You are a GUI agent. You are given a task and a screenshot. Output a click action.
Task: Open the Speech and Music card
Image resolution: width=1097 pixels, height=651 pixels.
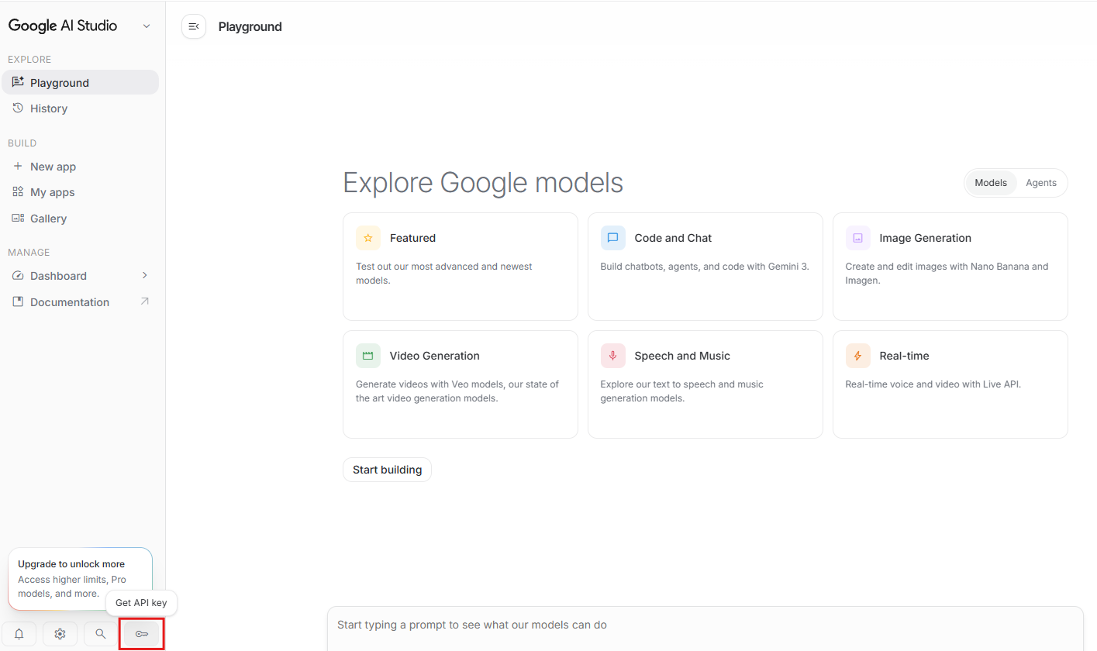click(x=705, y=384)
